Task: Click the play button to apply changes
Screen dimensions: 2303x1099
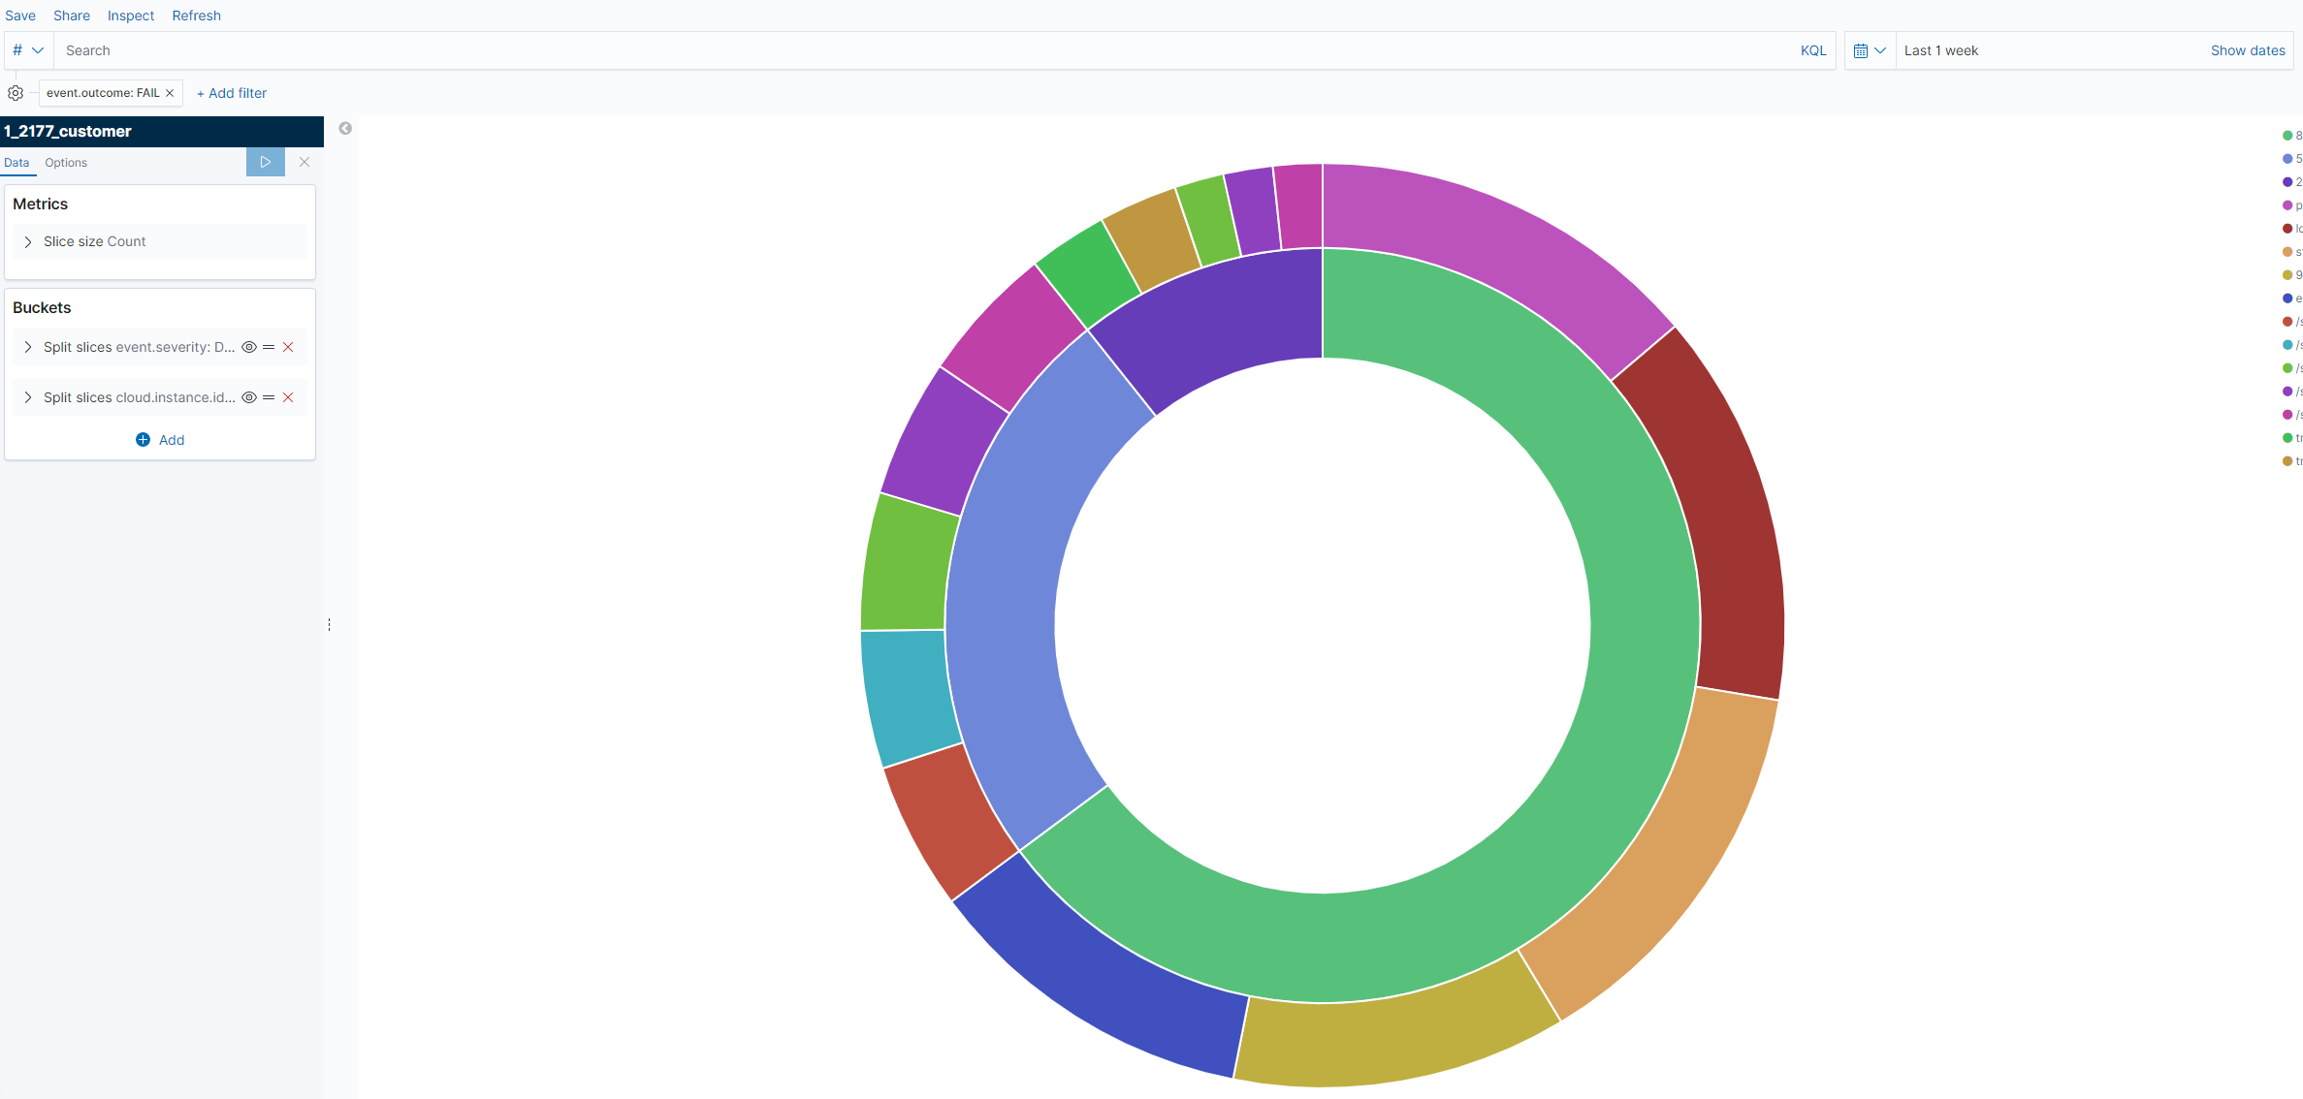Action: (265, 162)
